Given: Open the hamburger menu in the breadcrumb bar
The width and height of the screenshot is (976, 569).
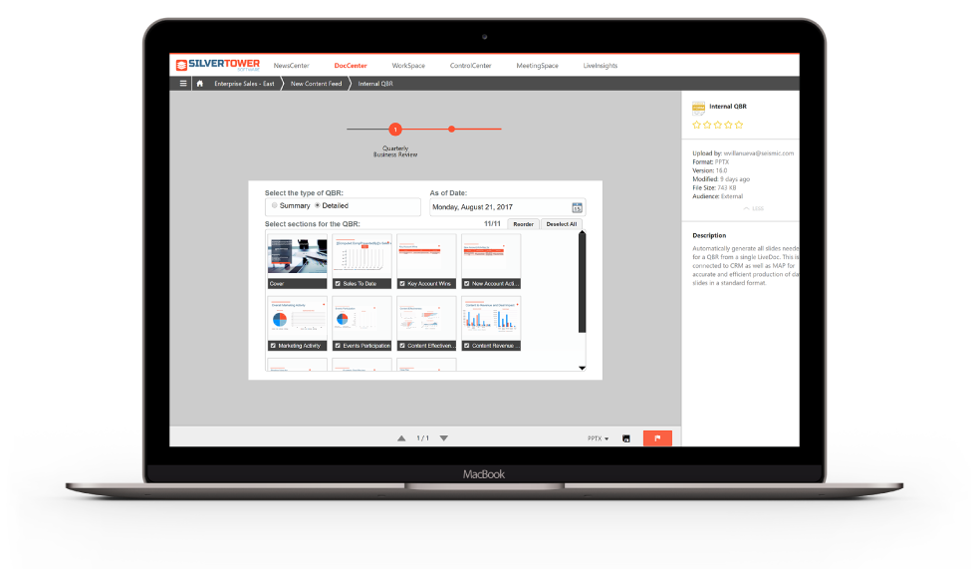Looking at the screenshot, I should pyautogui.click(x=183, y=84).
